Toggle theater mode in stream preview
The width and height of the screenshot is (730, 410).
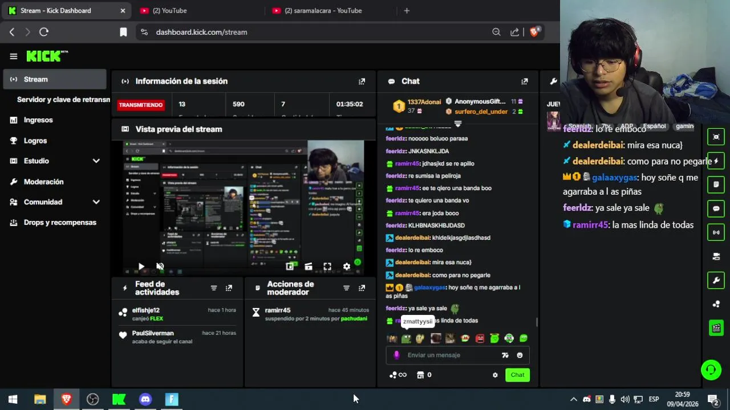[309, 266]
